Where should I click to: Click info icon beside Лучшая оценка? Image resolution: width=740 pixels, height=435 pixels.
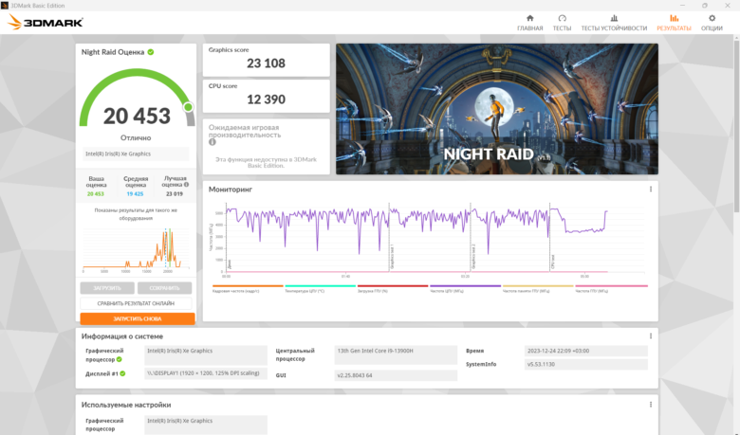pos(186,184)
